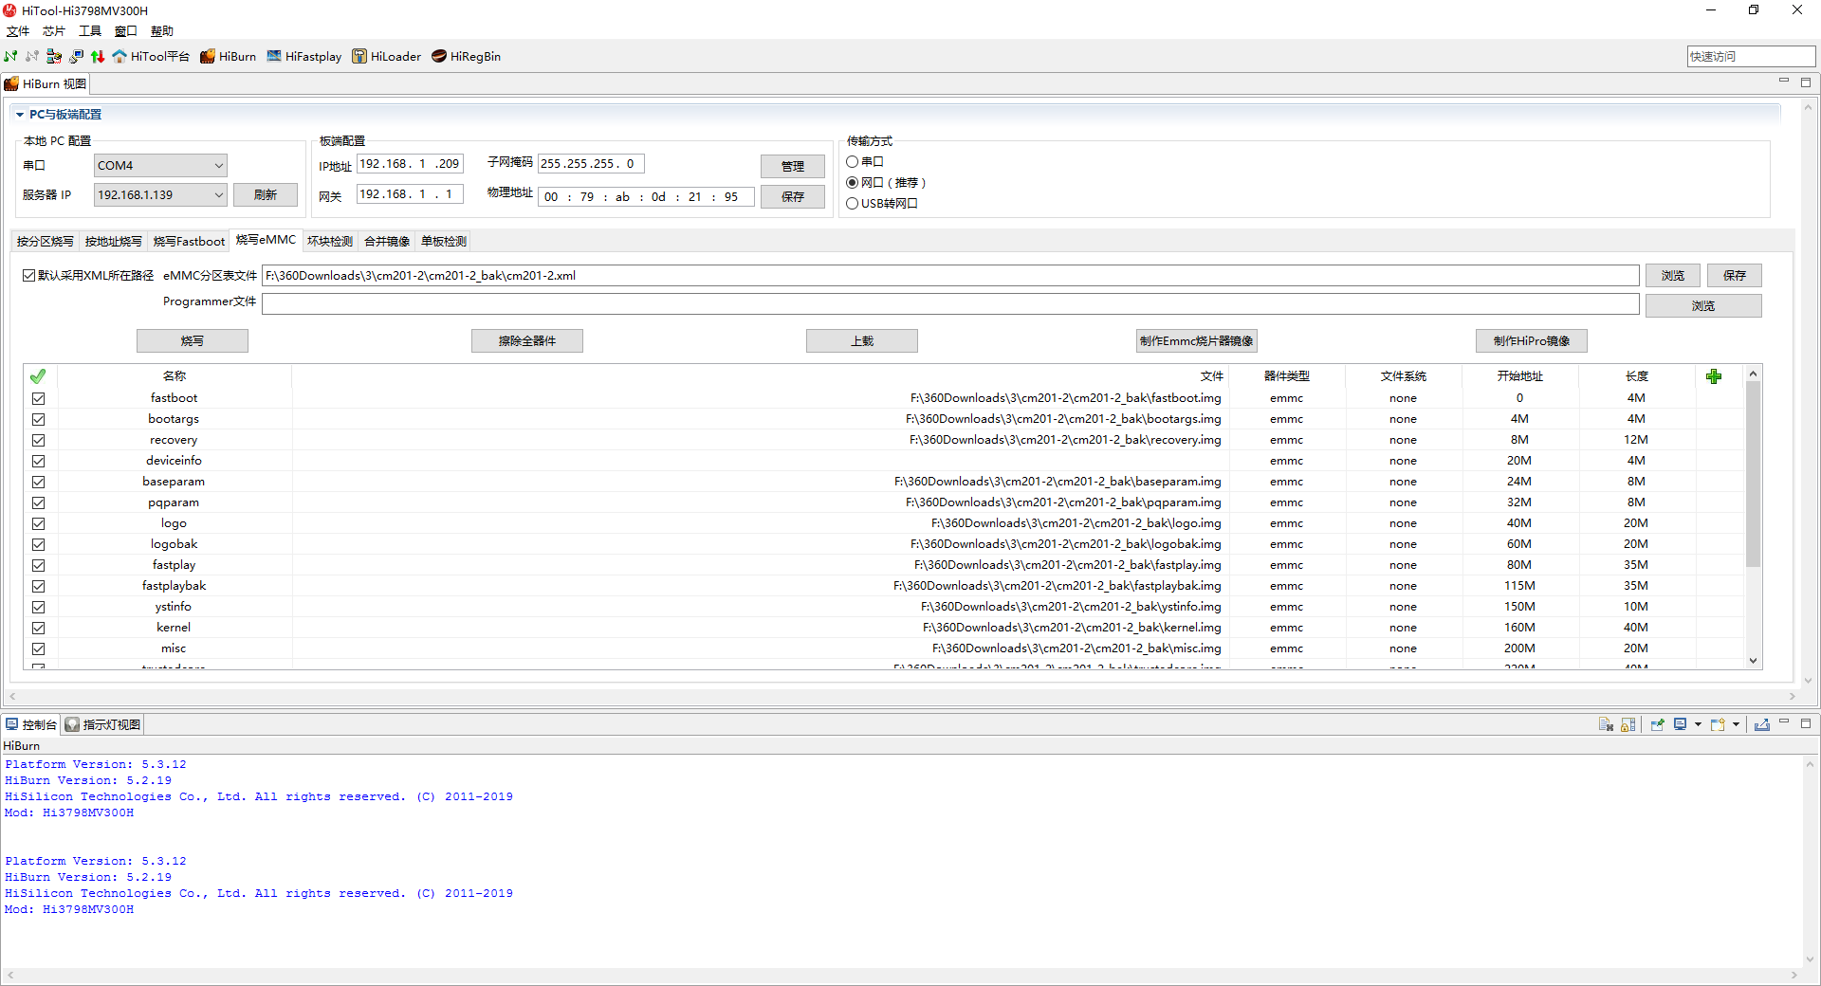Click the terminal tool monitor icon
Screen dimensions: 1821x986
click(x=76, y=57)
